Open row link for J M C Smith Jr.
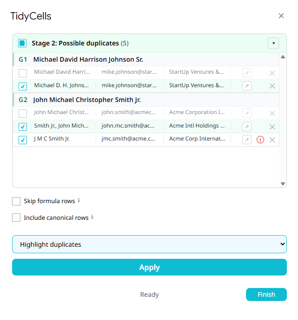 (247, 140)
